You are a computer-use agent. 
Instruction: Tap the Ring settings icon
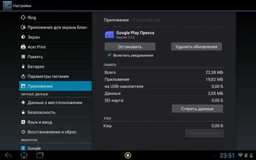23,17
